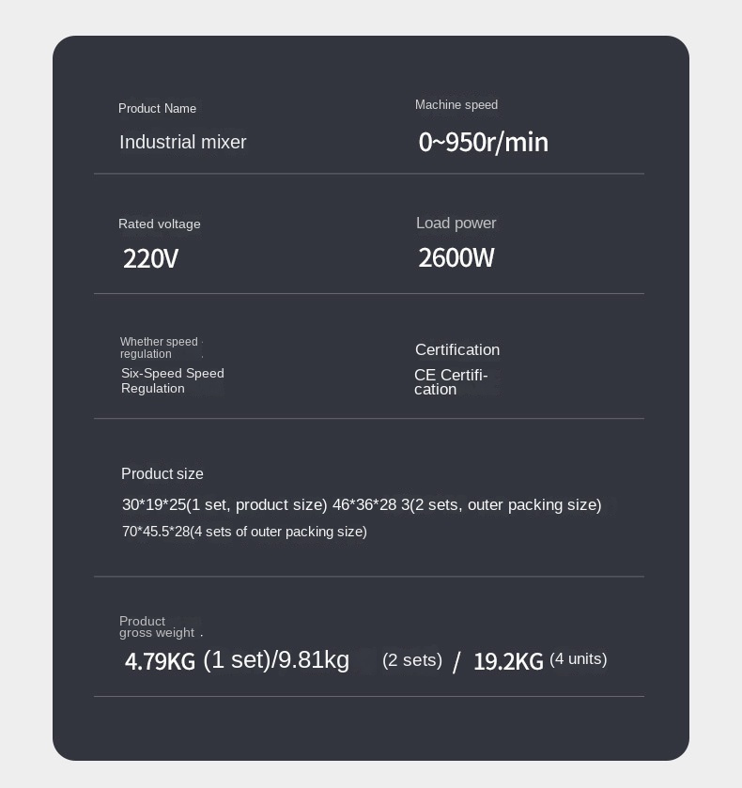Viewport: 742px width, 788px height.
Task: Select the 220V voltage value
Action: pyautogui.click(x=150, y=259)
